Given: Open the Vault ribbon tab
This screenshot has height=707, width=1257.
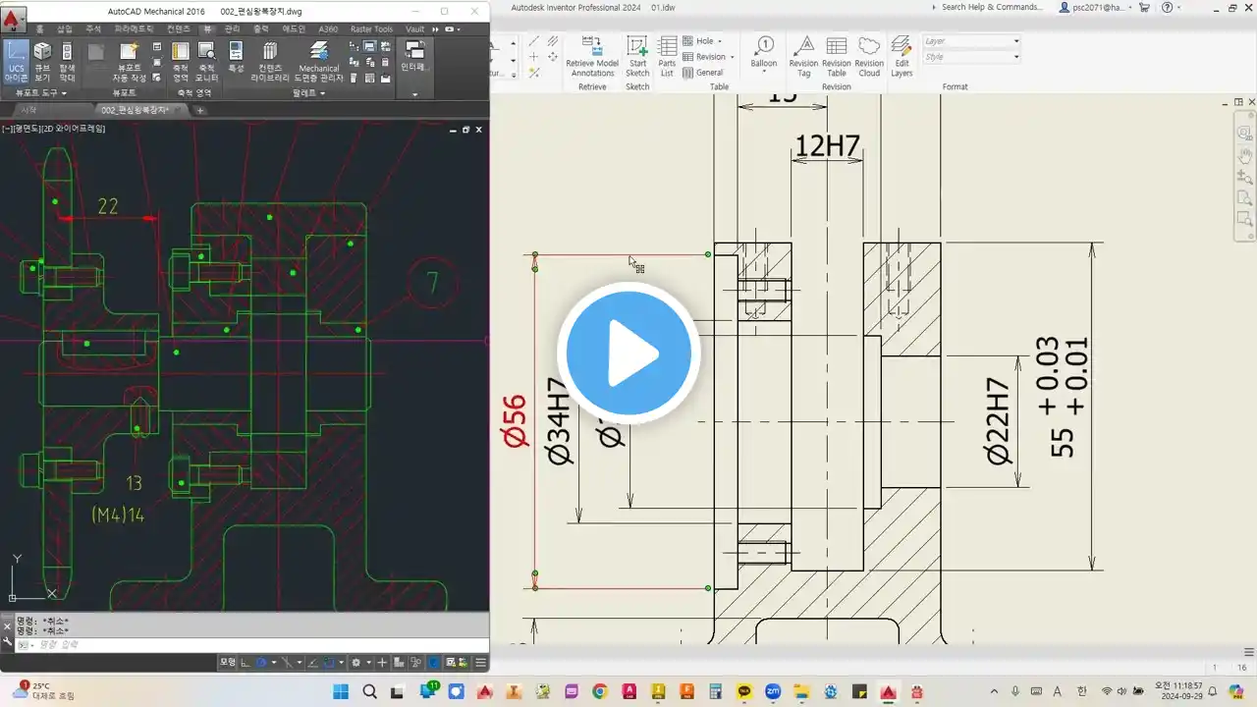Looking at the screenshot, I should click(414, 29).
